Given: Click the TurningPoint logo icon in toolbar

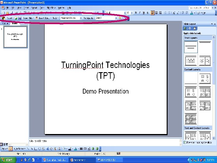Looking at the screenshot, I should pos(3,18).
